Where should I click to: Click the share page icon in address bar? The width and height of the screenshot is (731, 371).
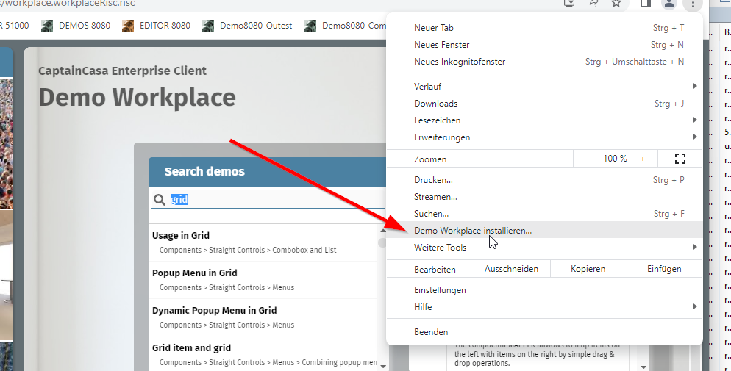tap(592, 3)
